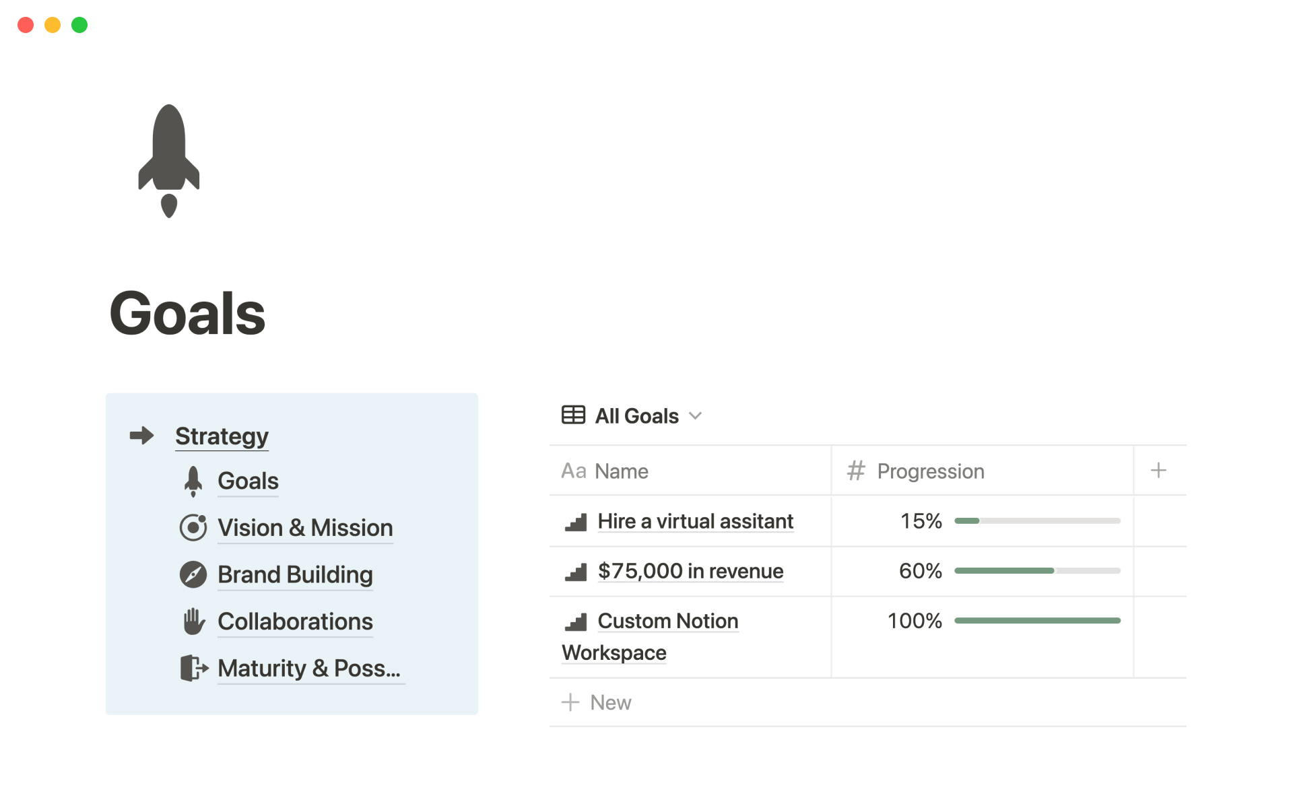The image size is (1293, 808).
Task: Click the target icon for Vision & Mission
Action: click(x=193, y=528)
